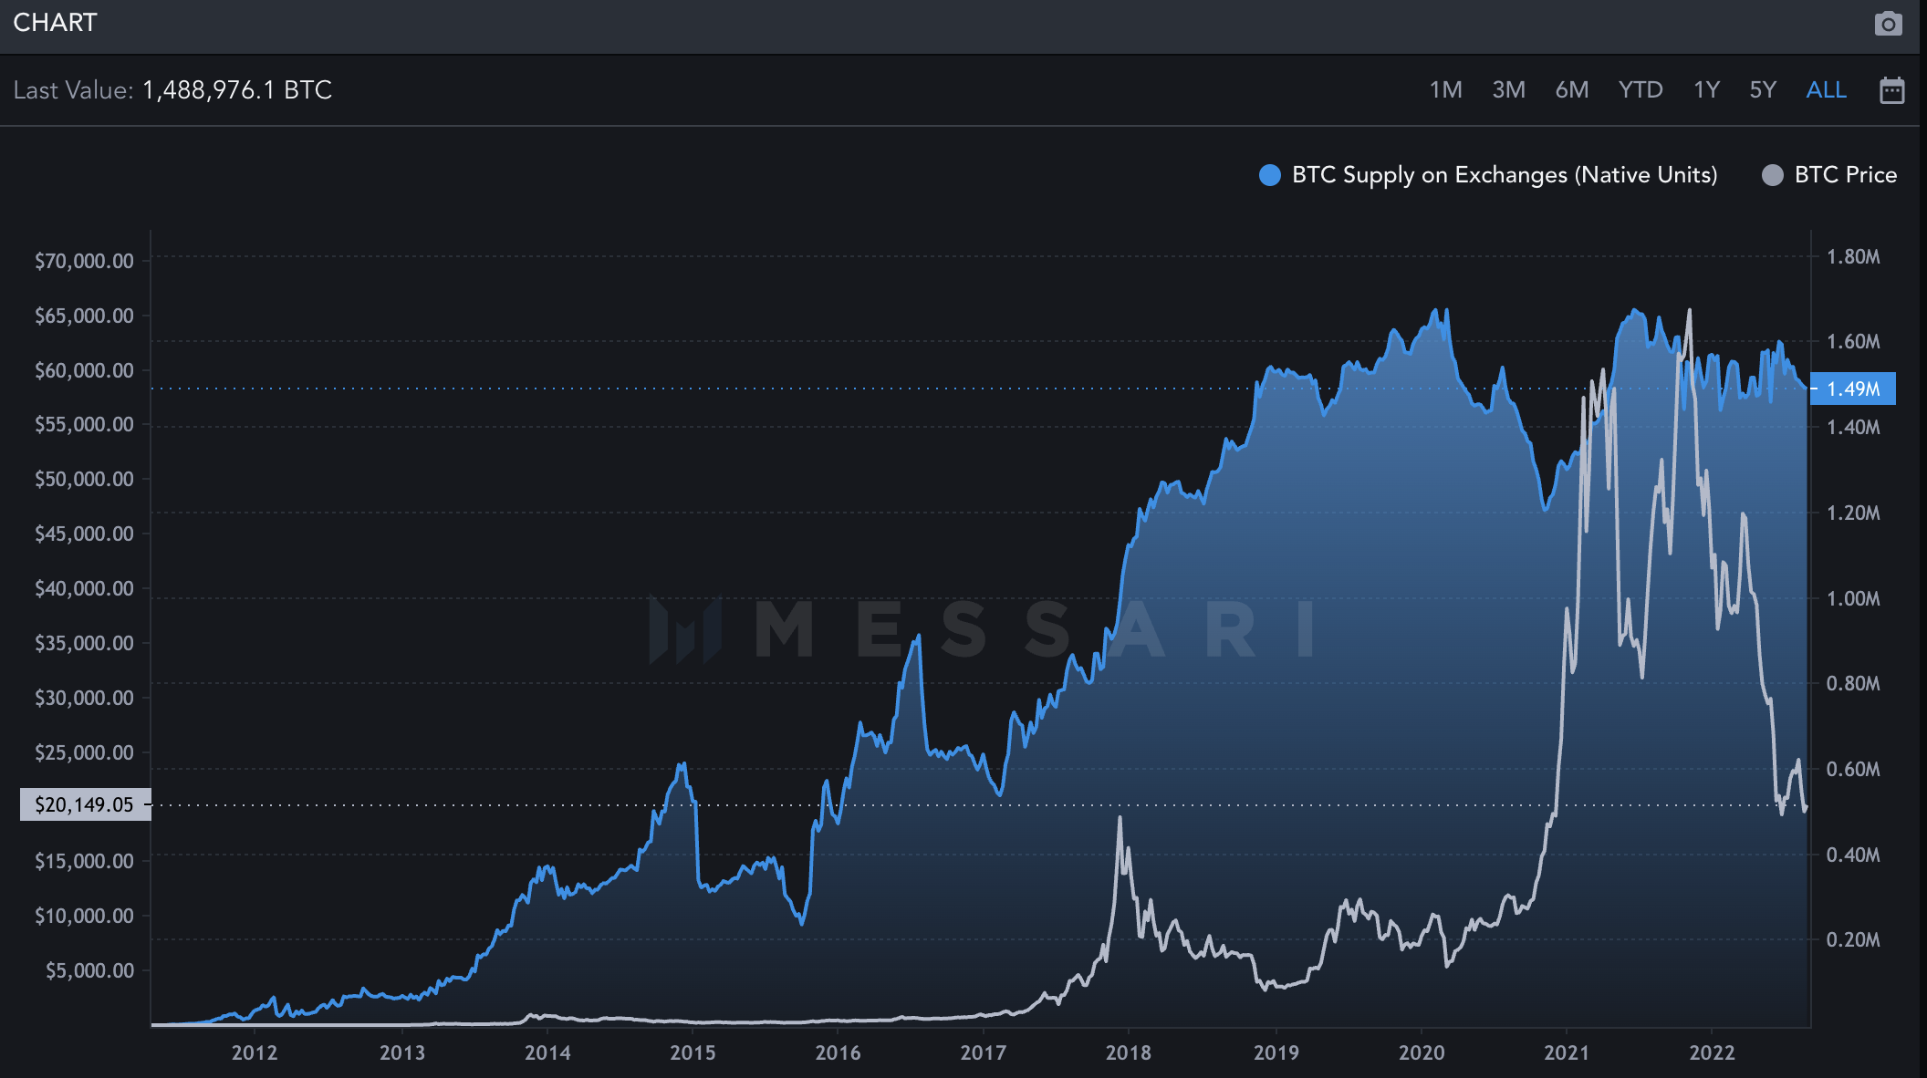Click the 1.40M supply axis label
Viewport: 1927px width, 1078px height.
(x=1853, y=427)
